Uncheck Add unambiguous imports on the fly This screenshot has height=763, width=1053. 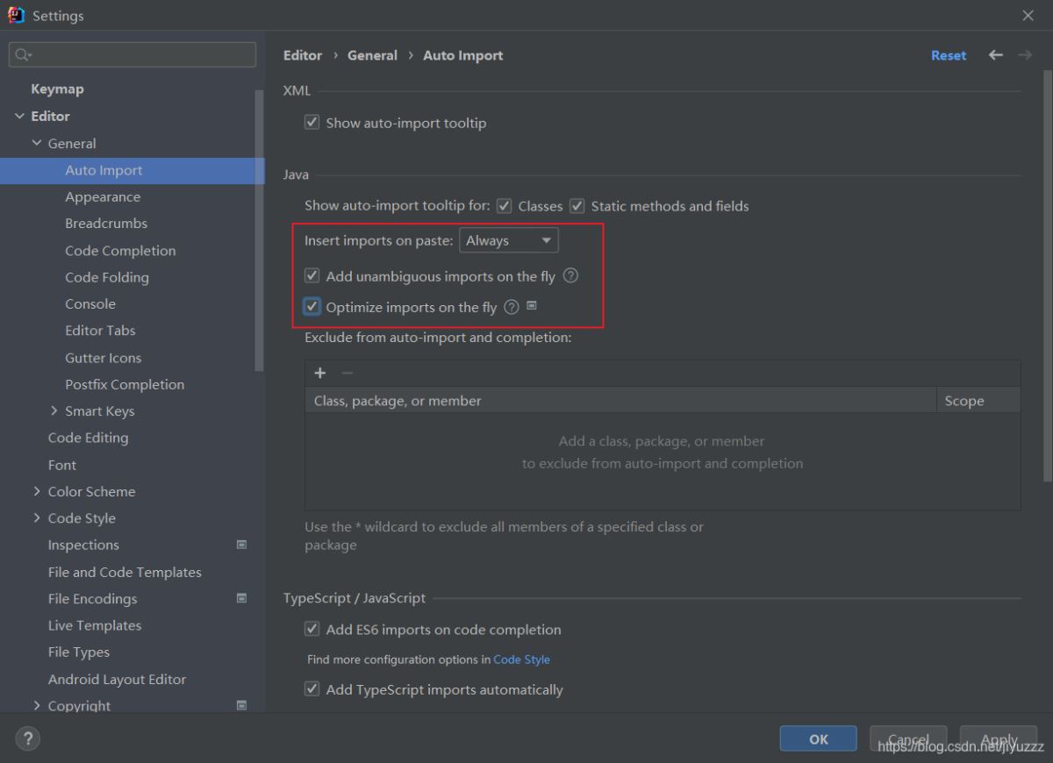pyautogui.click(x=312, y=276)
